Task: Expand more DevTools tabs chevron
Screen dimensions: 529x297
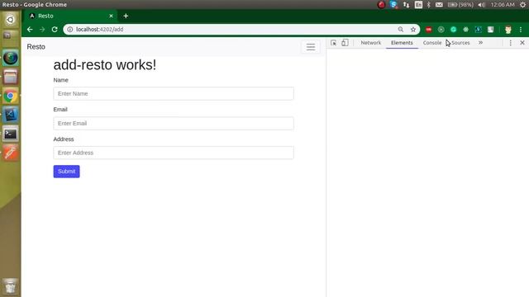Action: 480,43
